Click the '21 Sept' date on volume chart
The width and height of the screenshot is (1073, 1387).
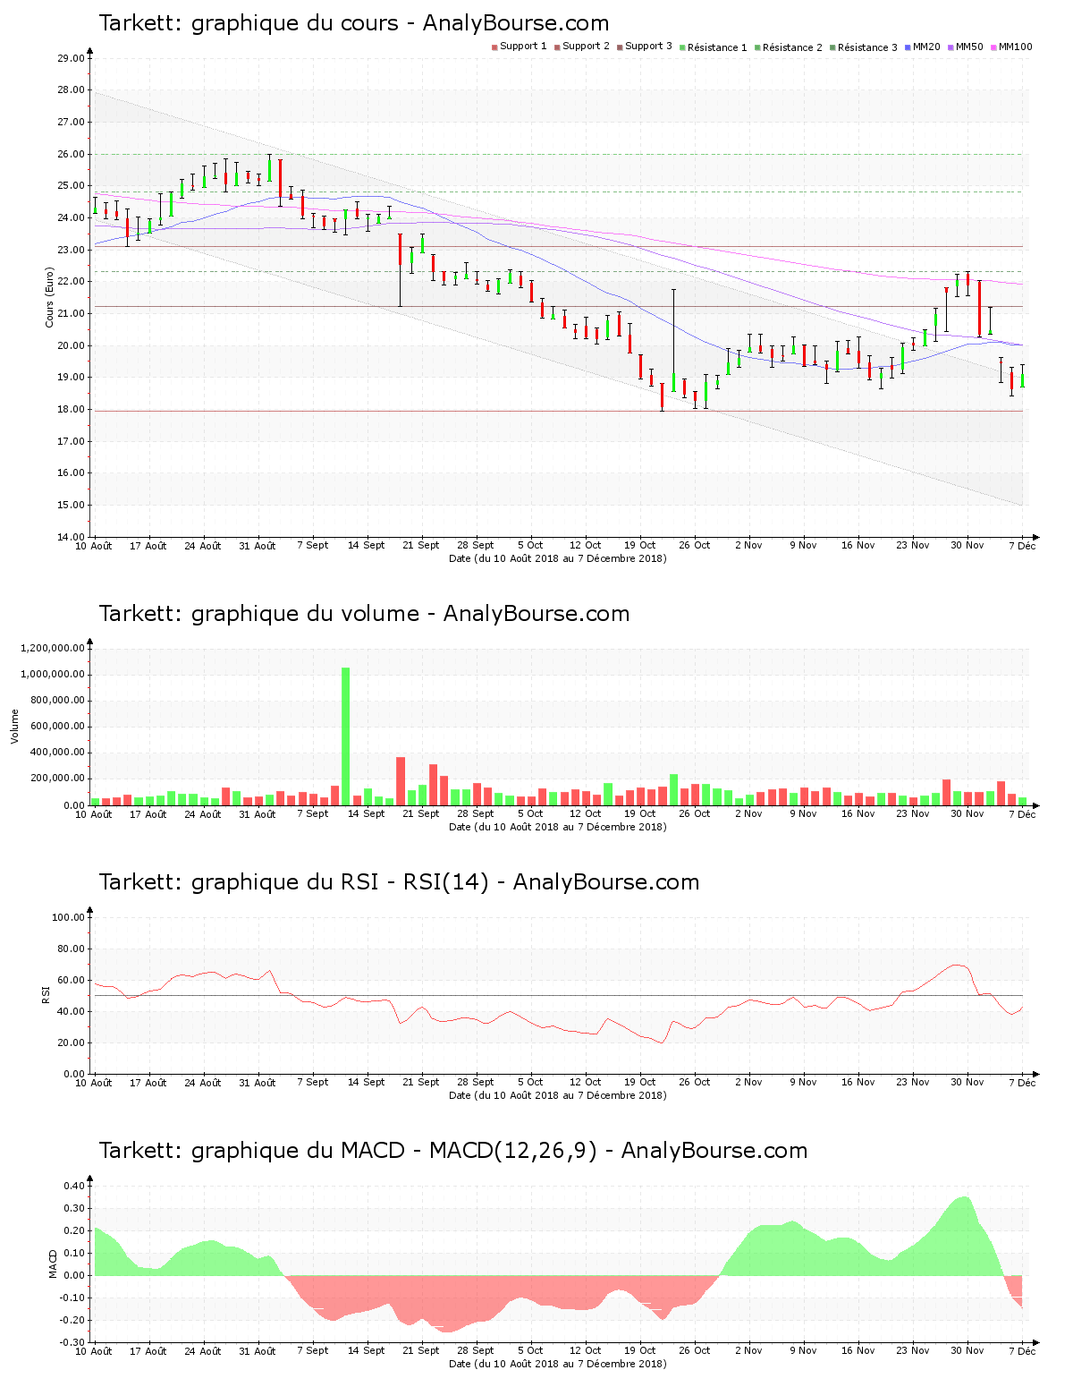click(421, 814)
